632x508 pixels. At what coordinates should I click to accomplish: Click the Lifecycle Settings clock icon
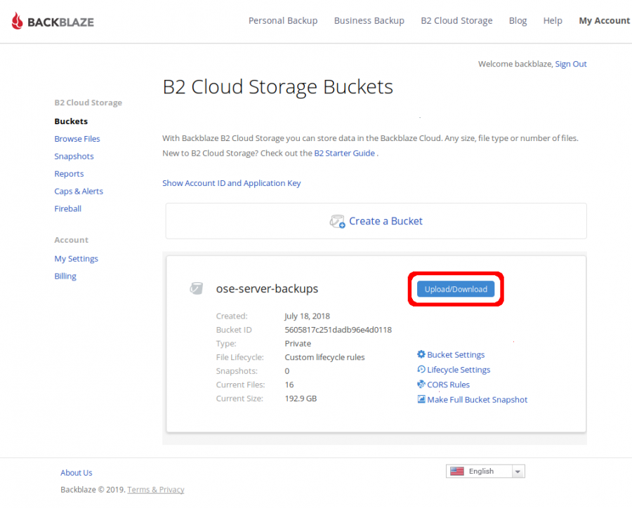(421, 370)
